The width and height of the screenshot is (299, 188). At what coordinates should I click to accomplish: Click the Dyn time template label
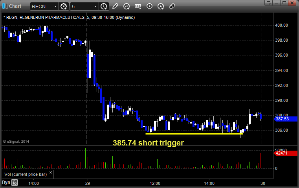click(6, 182)
